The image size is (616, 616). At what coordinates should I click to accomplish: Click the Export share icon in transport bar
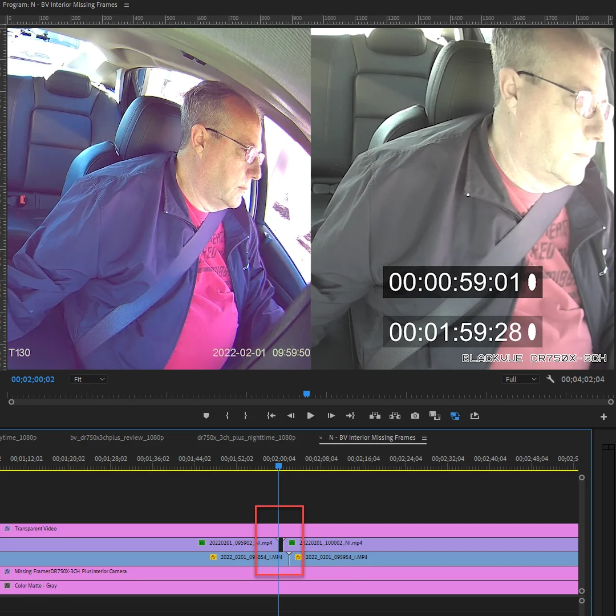(475, 416)
